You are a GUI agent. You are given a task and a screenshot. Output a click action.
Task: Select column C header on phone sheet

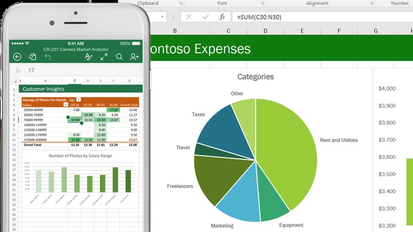[x=75, y=81]
